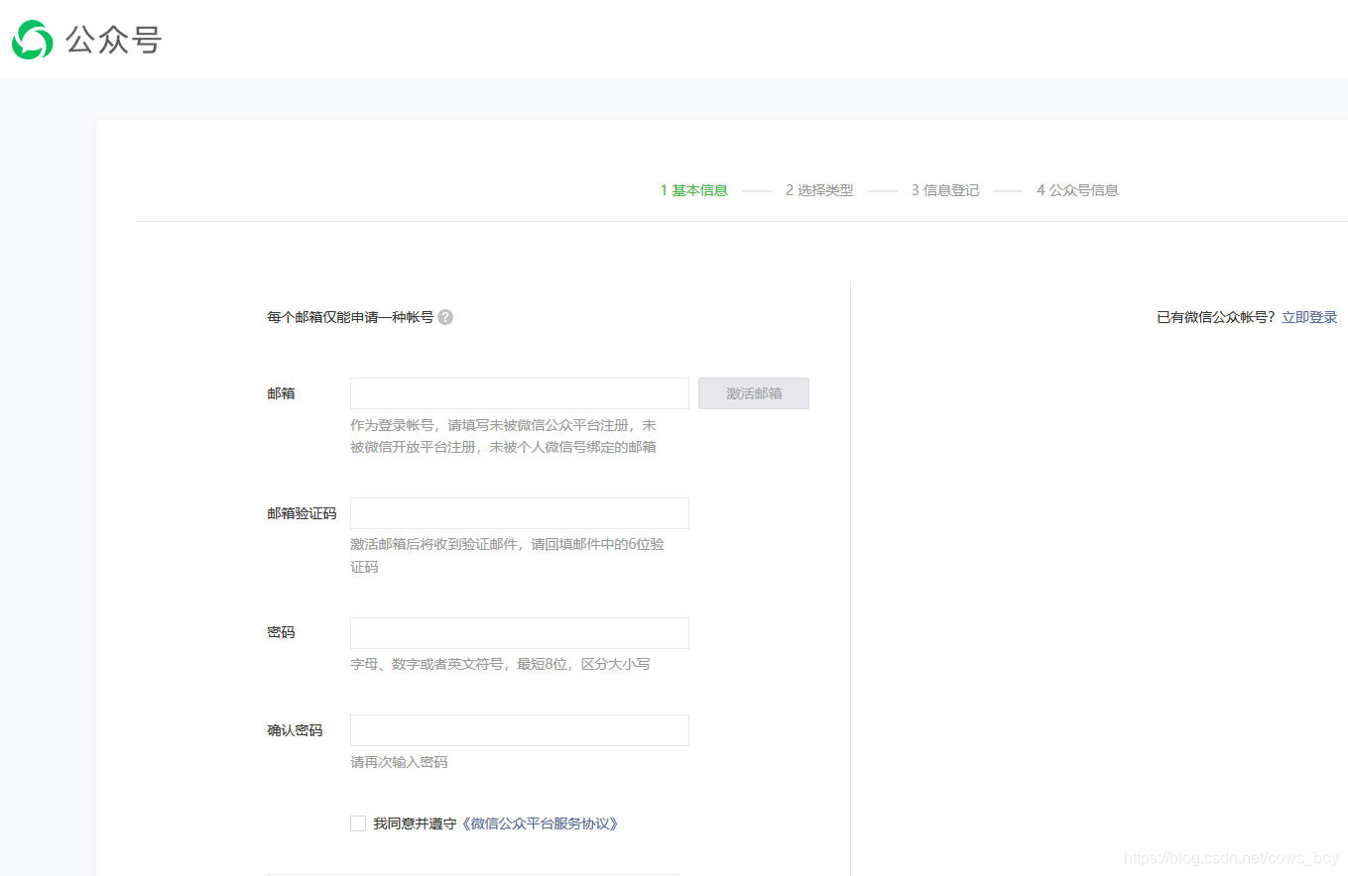
Task: Click the 8-character password rule hint text
Action: click(x=500, y=663)
